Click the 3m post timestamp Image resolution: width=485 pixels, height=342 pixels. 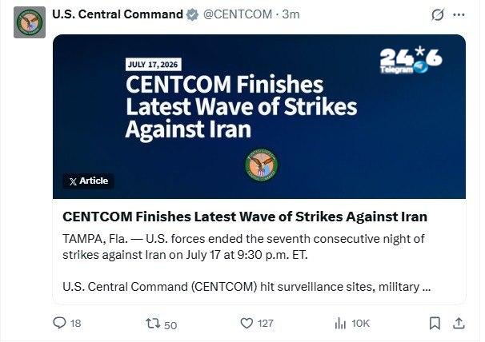291,14
